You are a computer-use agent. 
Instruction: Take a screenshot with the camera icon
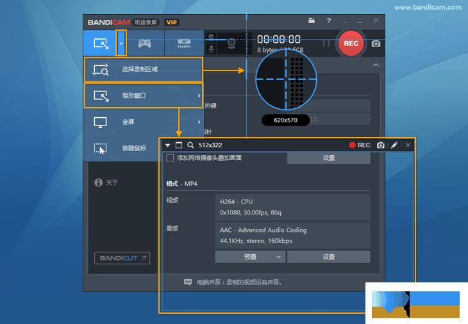[376, 44]
